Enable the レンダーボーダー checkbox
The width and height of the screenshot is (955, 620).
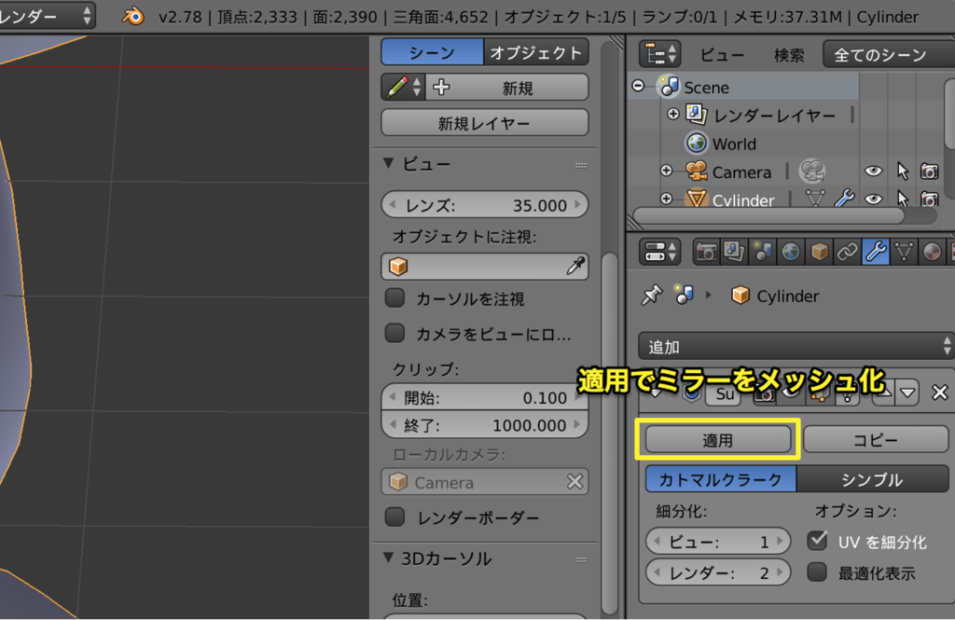394,517
